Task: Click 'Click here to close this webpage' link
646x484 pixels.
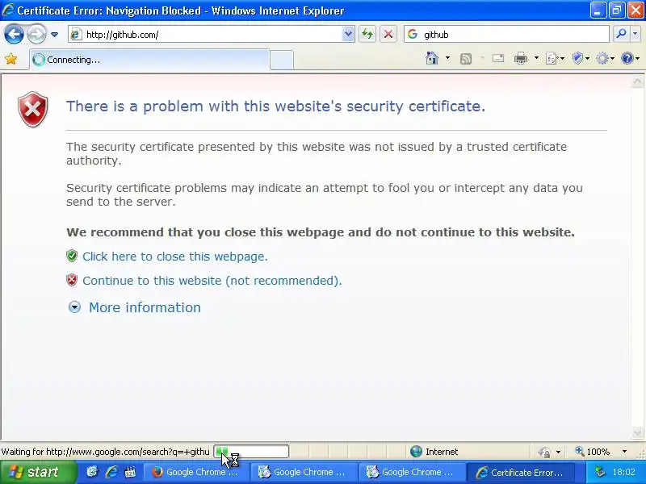Action: (x=174, y=257)
